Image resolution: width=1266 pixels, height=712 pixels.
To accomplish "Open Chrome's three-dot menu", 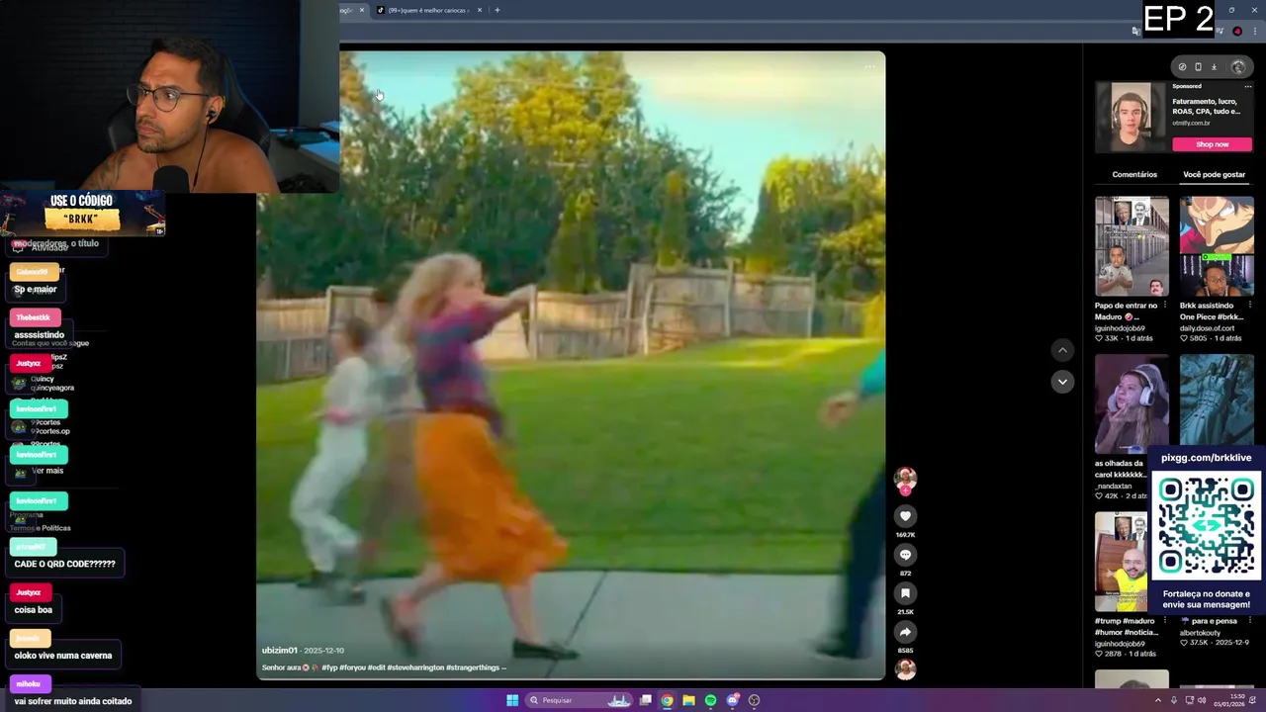I will (1254, 31).
